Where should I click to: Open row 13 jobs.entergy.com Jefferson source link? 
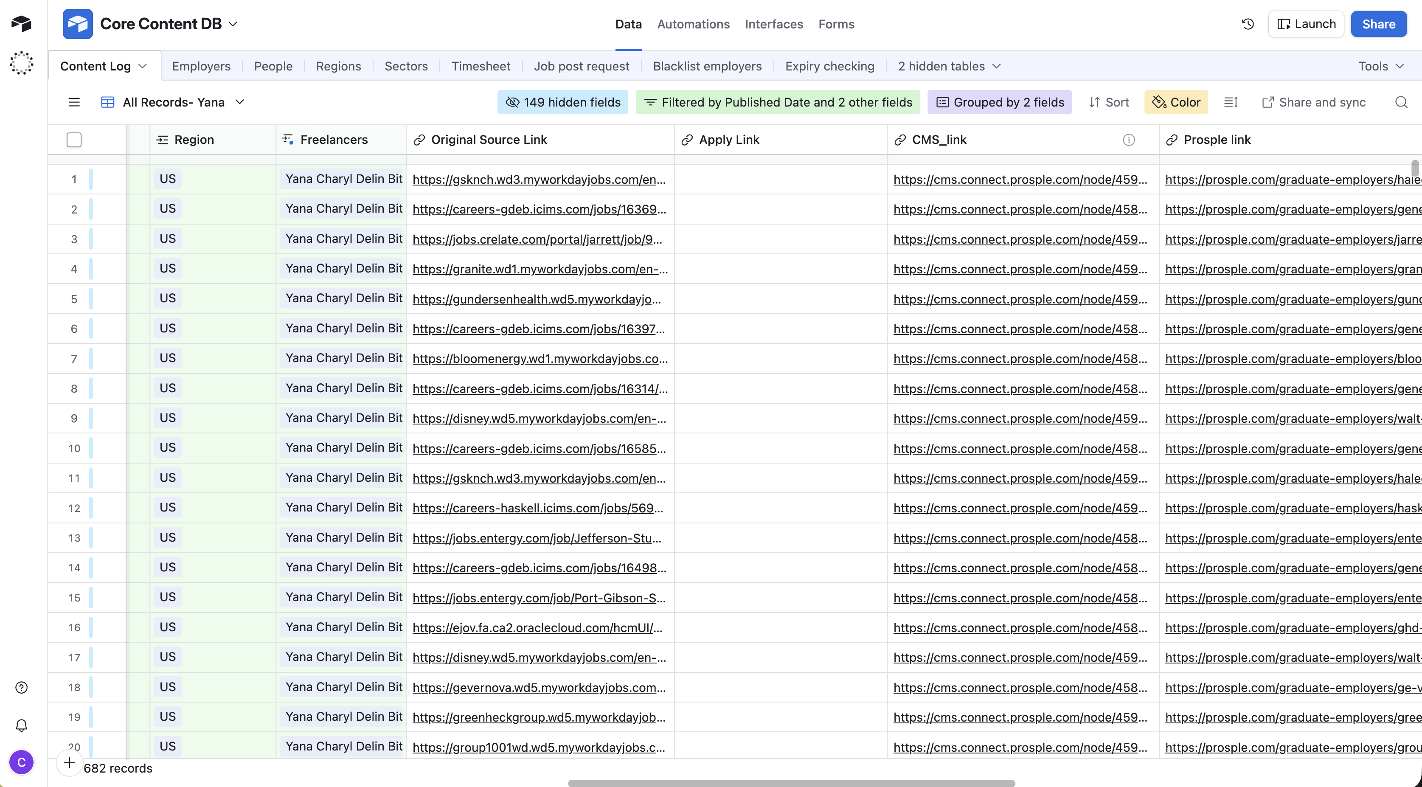[537, 538]
